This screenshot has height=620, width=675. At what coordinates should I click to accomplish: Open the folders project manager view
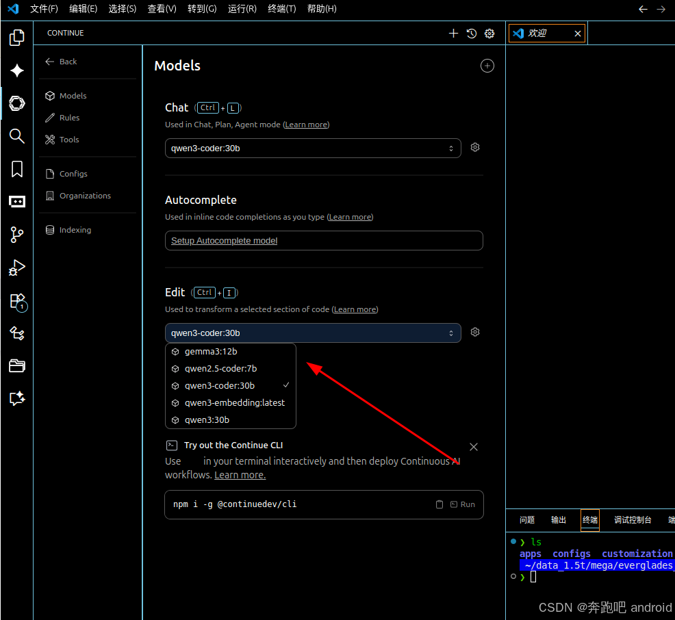(x=17, y=365)
